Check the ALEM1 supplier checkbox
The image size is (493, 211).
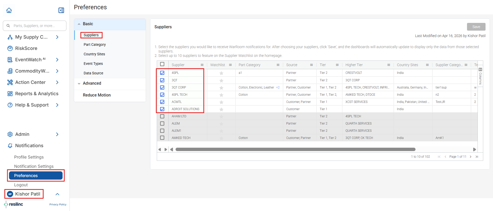coord(162,131)
